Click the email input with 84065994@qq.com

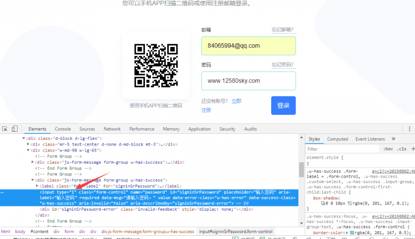(248, 46)
